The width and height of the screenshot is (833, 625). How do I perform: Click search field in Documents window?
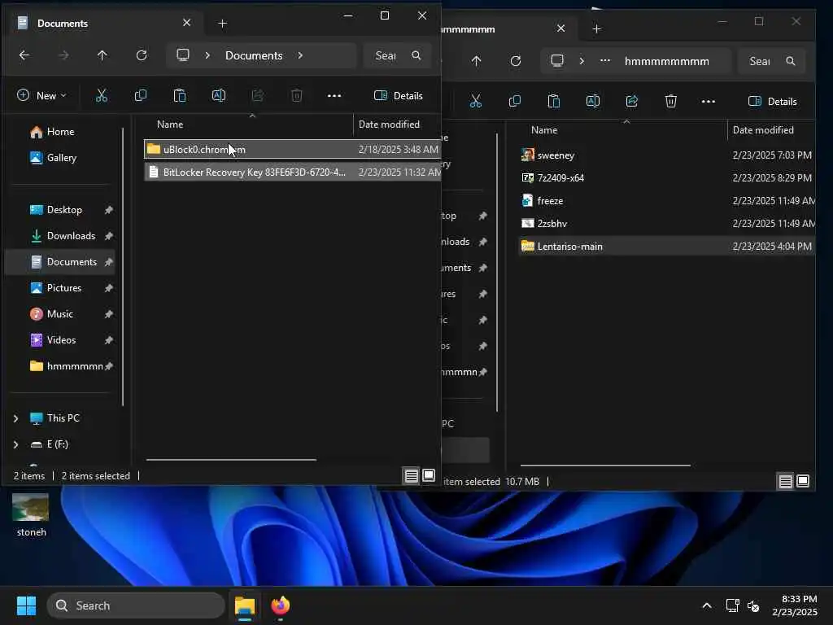tap(397, 55)
